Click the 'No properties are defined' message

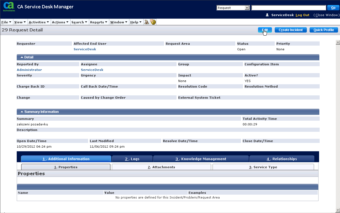point(168,198)
